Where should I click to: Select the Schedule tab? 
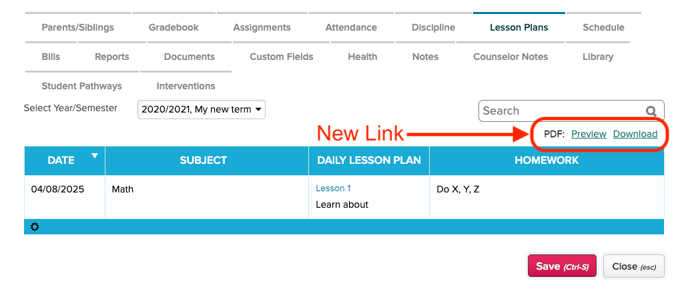(603, 28)
